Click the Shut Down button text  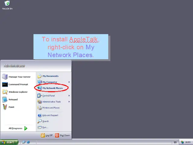(65, 135)
